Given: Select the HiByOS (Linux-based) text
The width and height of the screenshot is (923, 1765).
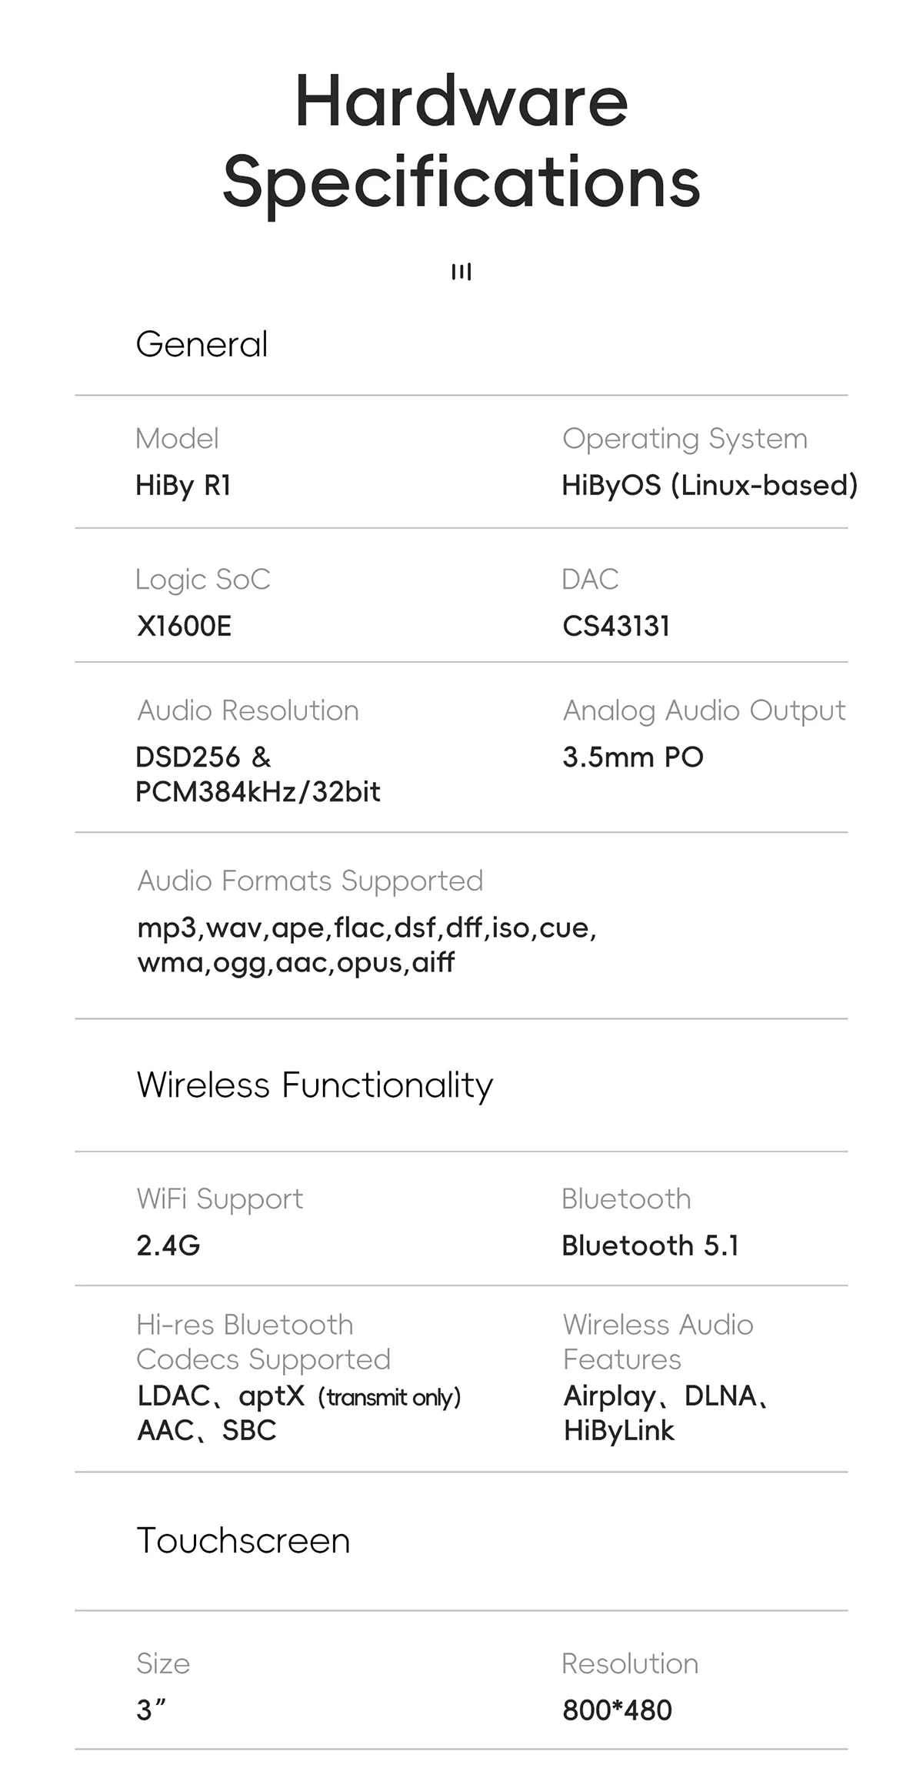Looking at the screenshot, I should click(709, 486).
